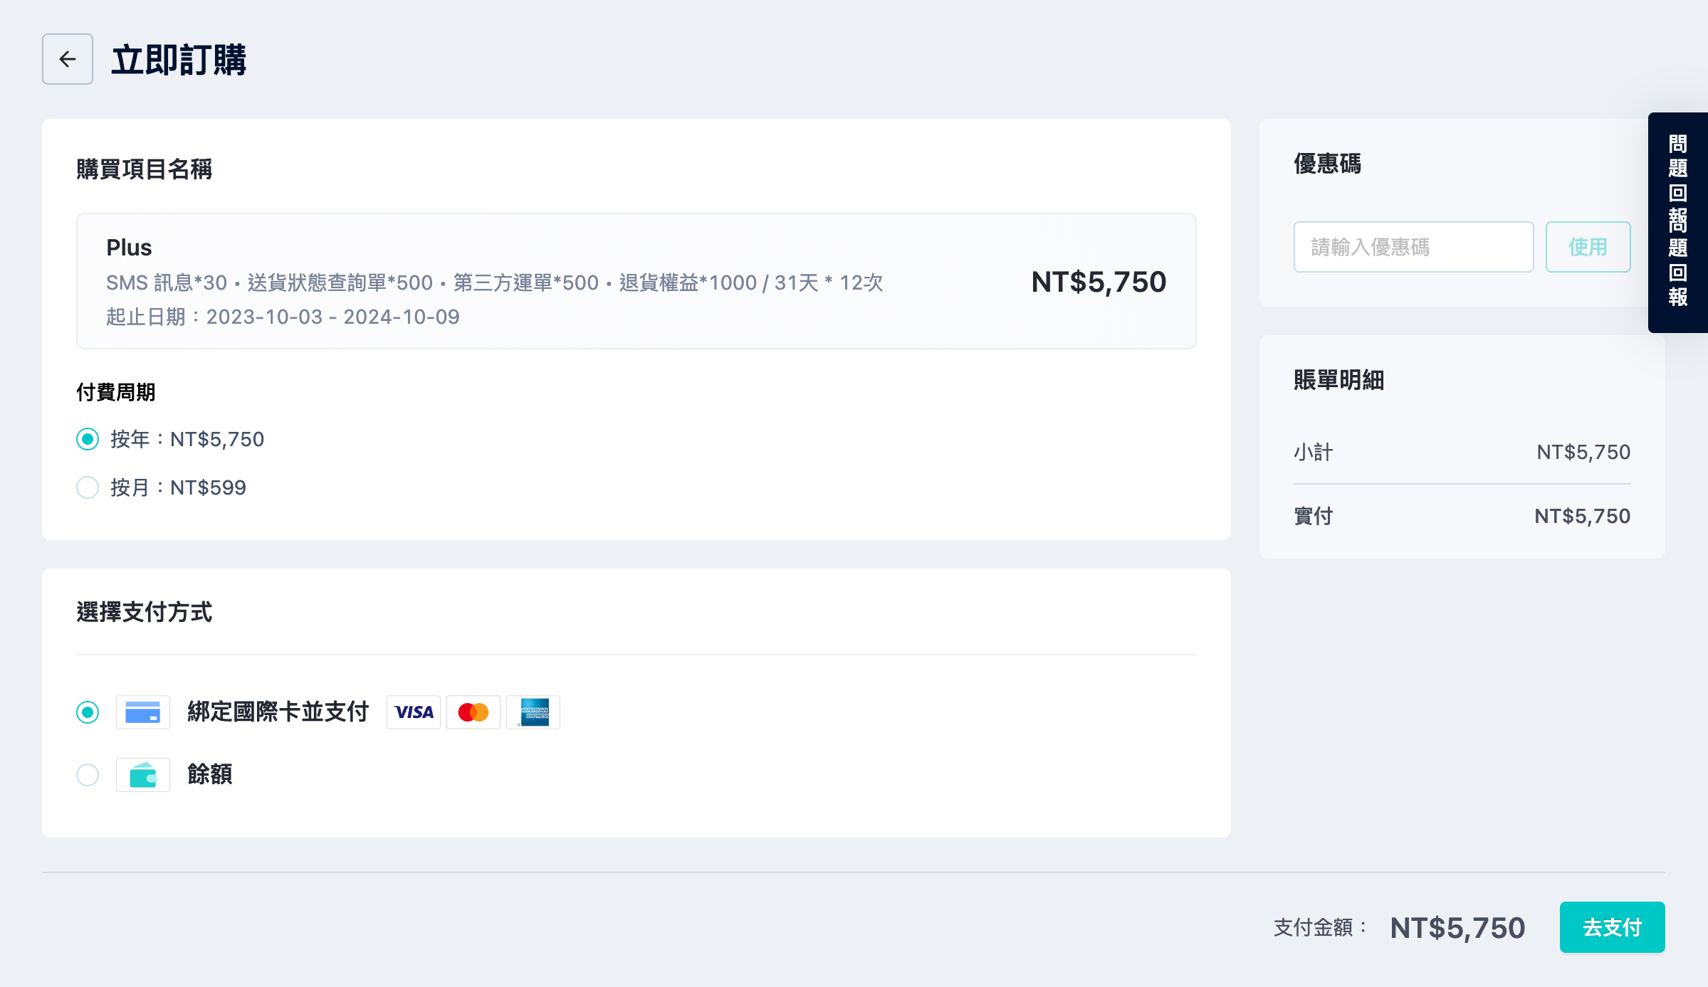Image resolution: width=1708 pixels, height=987 pixels.
Task: Click the wallet balance icon
Action: click(x=143, y=775)
